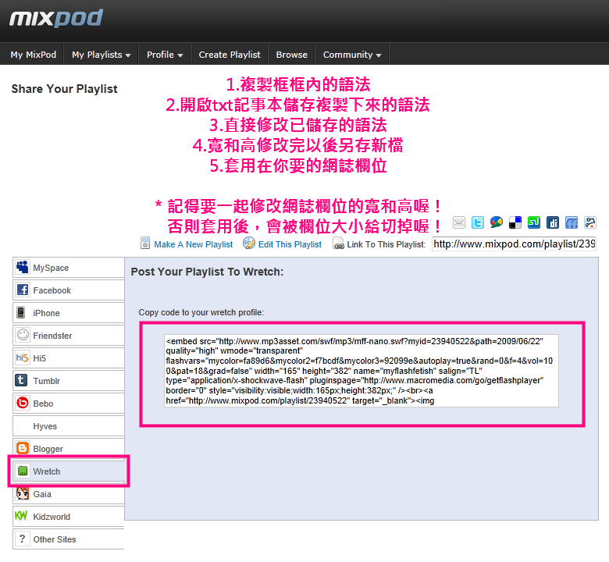Select the Gaia sharing tab

coord(69,493)
